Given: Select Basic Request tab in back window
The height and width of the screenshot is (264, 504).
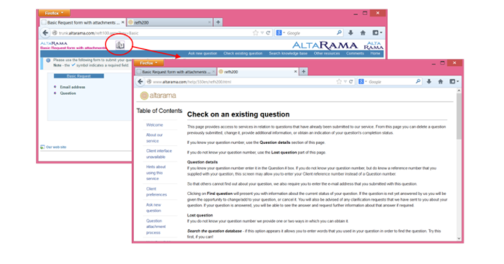Looking at the screenshot, I should 83,22.
